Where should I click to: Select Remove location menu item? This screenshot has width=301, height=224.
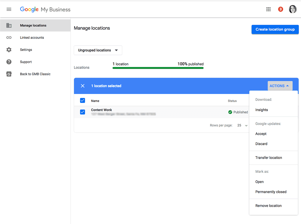(274, 206)
